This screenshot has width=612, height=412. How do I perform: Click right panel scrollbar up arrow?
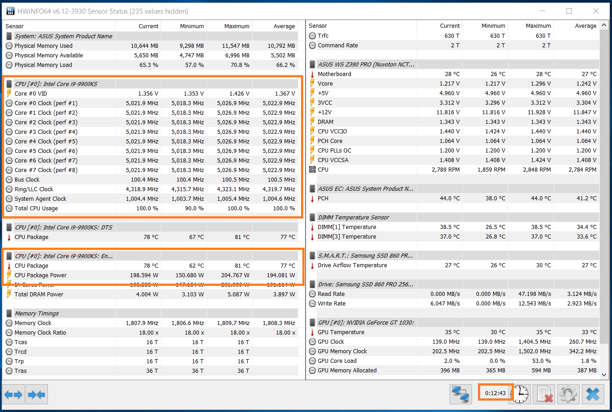pyautogui.click(x=604, y=25)
